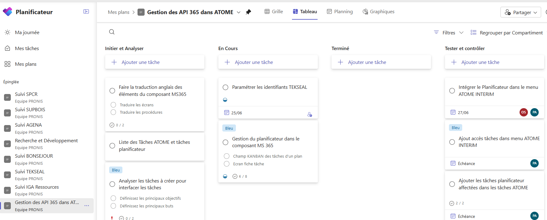
Task: Click the Mes plans grid icon in sidebar
Action: (7, 64)
